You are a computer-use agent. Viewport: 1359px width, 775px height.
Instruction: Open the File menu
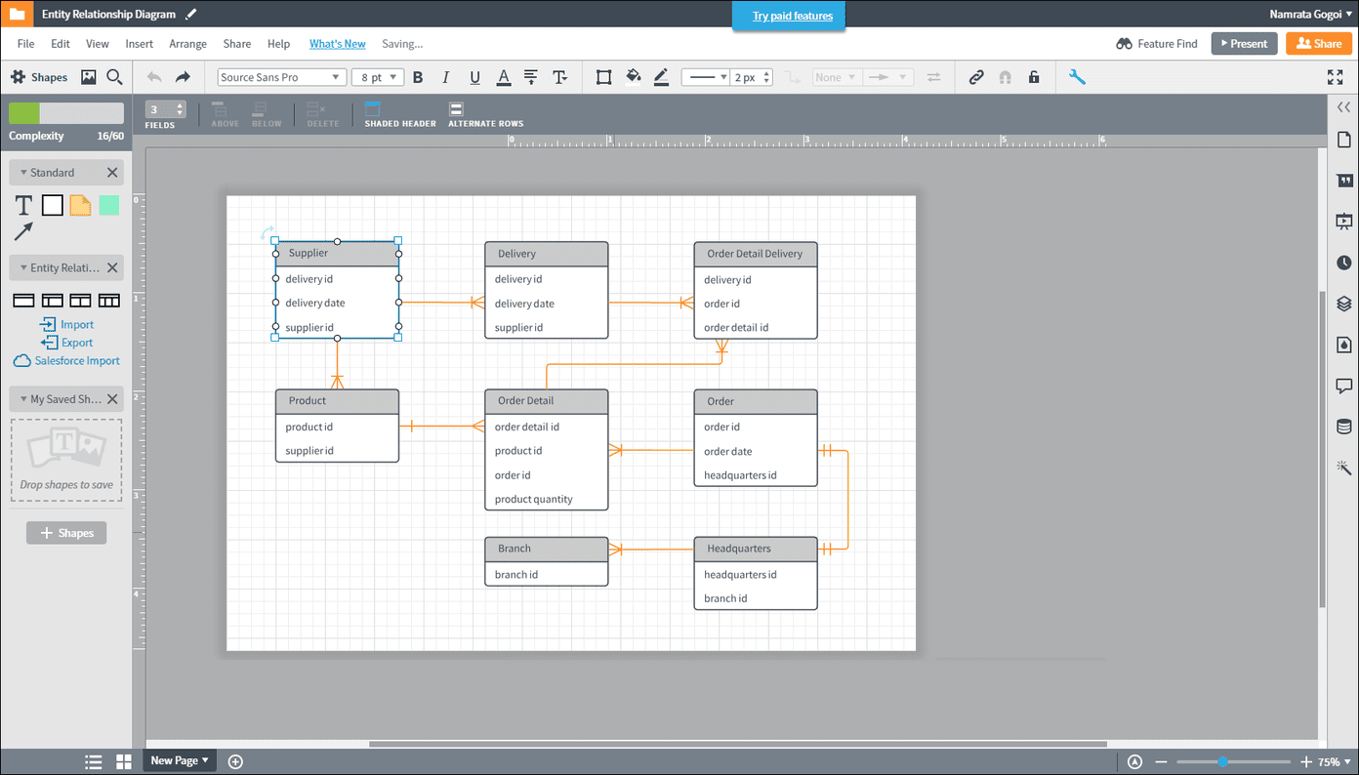coord(25,44)
